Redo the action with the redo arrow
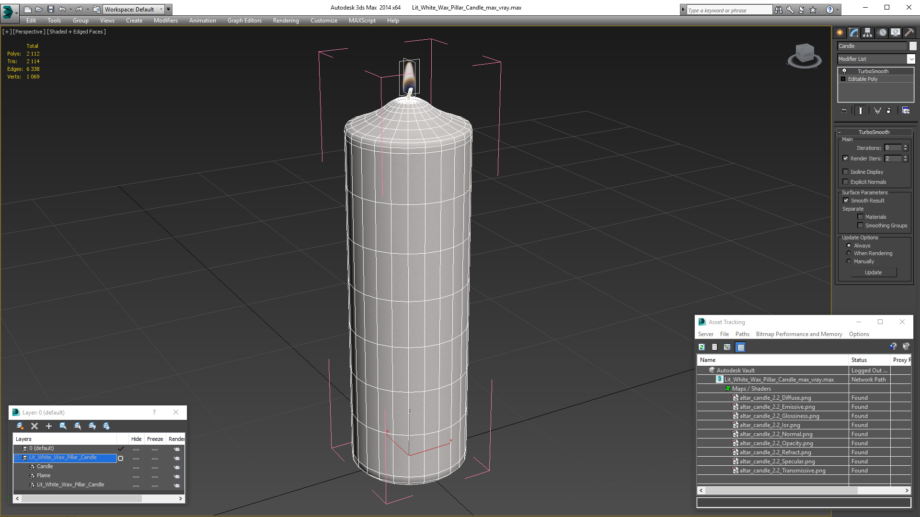 [x=79, y=9]
